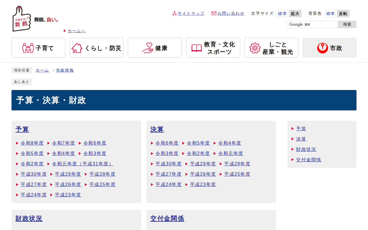Open 平成23年度 link under 予算
This screenshot has width=368, height=230.
click(x=68, y=195)
